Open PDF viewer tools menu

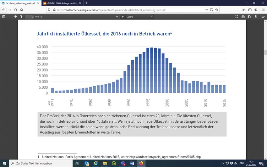263,16
